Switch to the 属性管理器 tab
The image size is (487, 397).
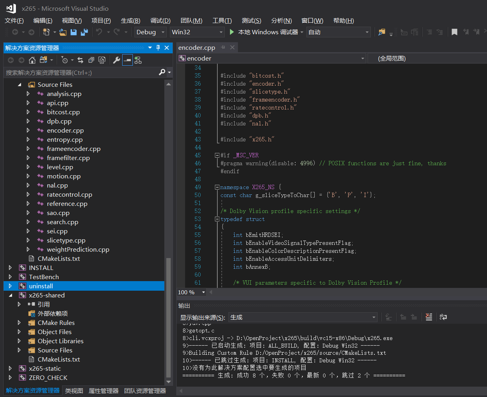103,391
